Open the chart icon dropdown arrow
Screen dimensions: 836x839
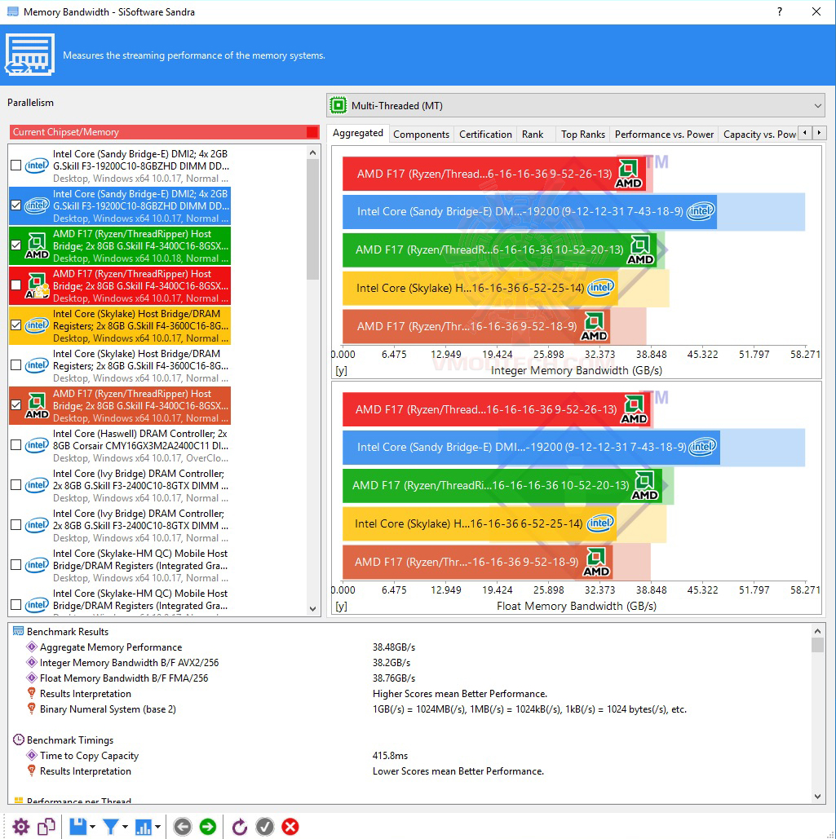point(158,828)
